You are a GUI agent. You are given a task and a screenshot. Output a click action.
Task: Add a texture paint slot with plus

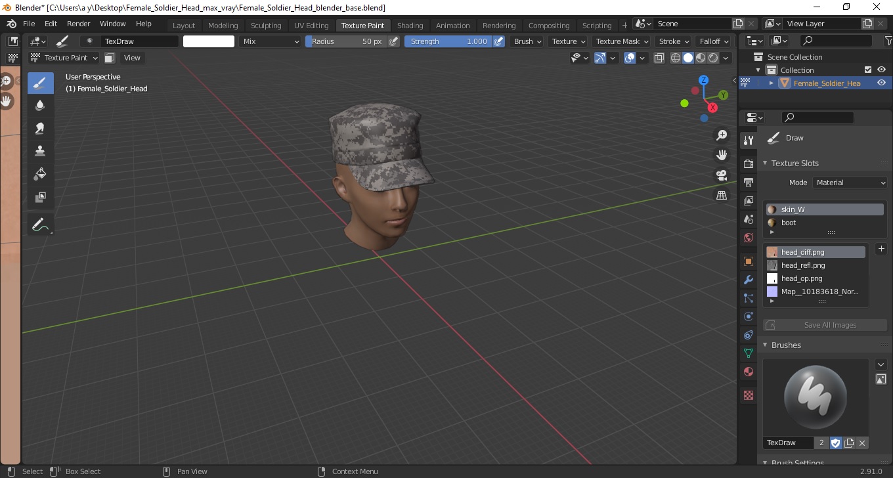881,249
